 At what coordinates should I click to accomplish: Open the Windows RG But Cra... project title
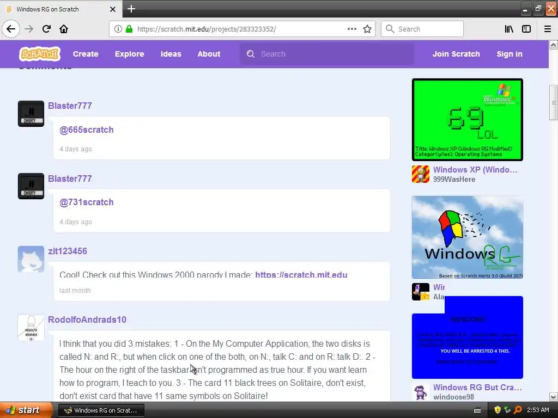coord(477,387)
